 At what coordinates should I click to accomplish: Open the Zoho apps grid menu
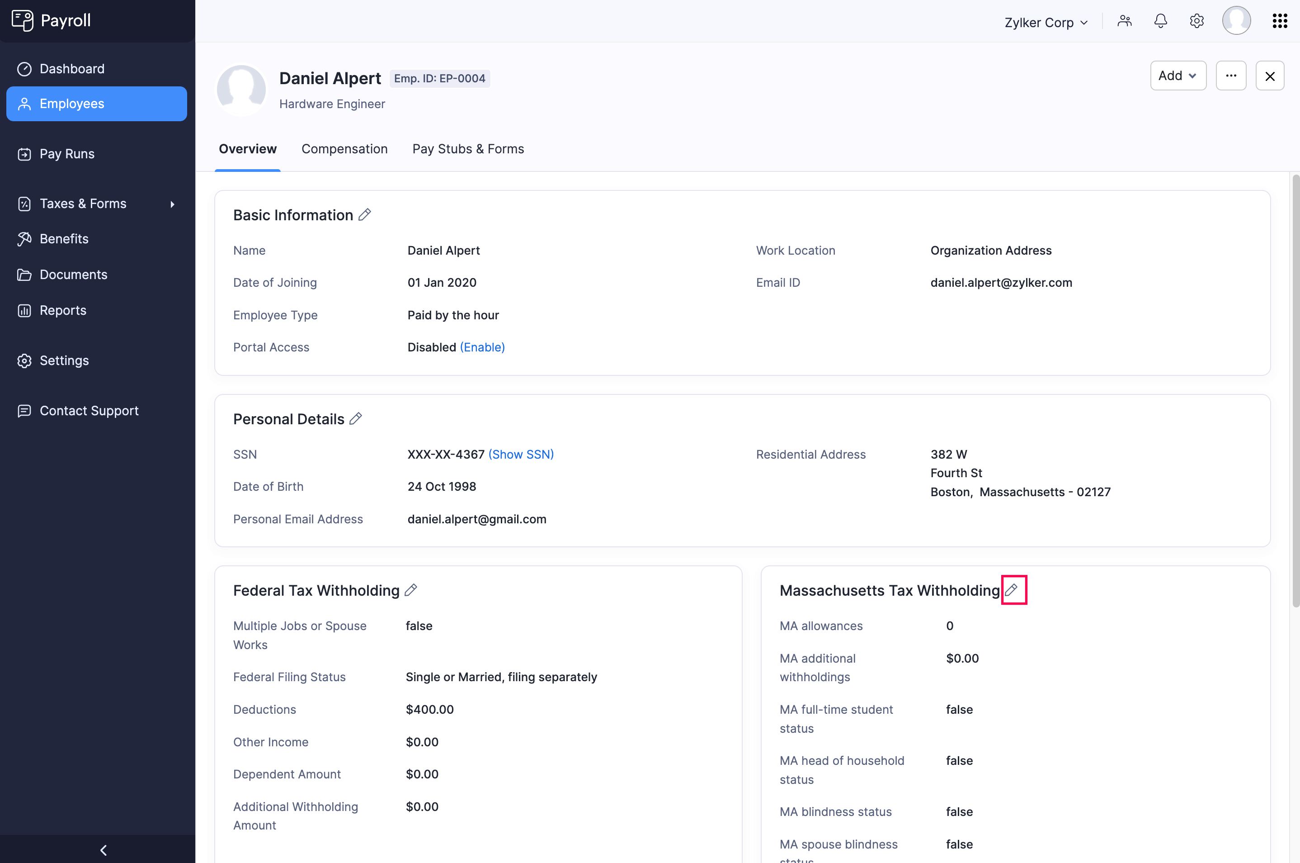(1280, 20)
